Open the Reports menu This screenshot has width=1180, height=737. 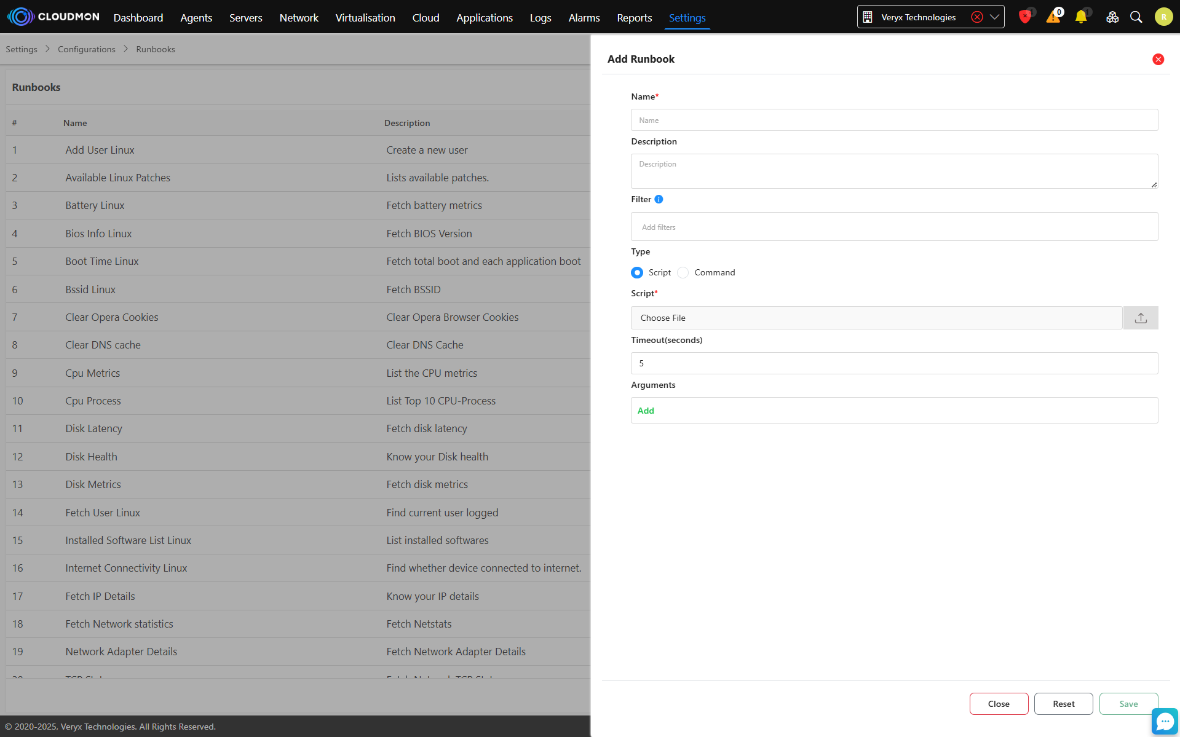click(634, 18)
